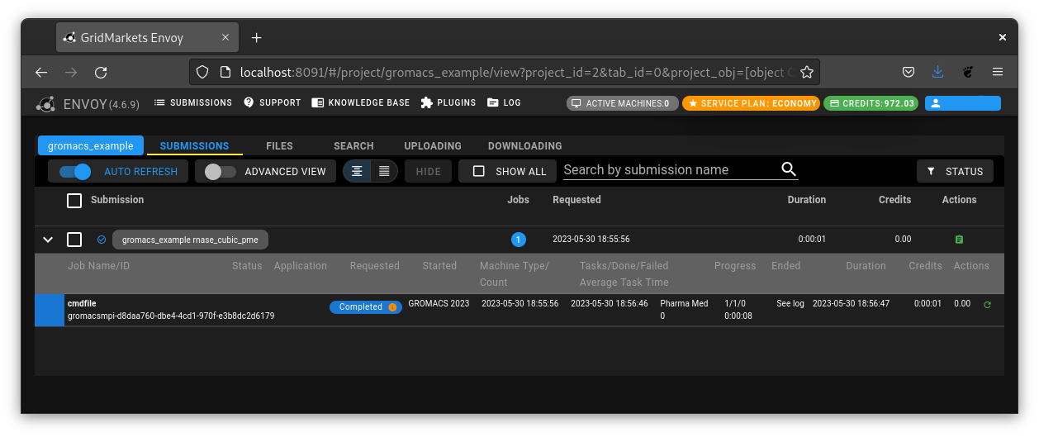The image size is (1039, 437).
Task: Open the Support menu item
Action: tap(273, 103)
